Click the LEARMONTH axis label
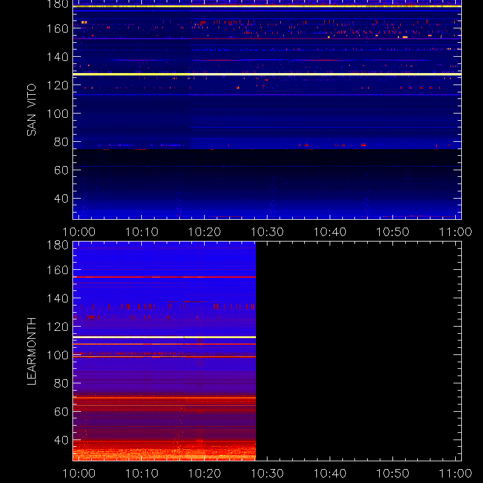483x483 pixels. coord(31,351)
